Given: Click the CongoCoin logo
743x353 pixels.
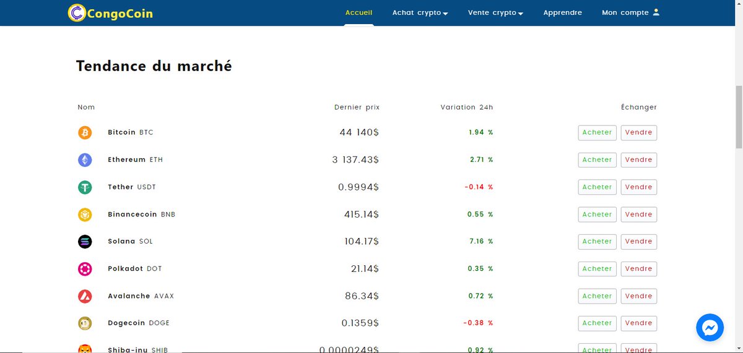Looking at the screenshot, I should point(110,12).
